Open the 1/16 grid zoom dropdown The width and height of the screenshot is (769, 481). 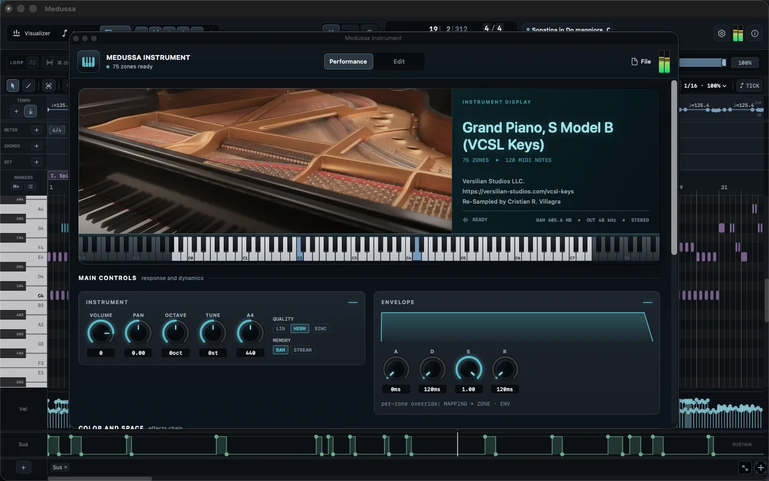705,86
